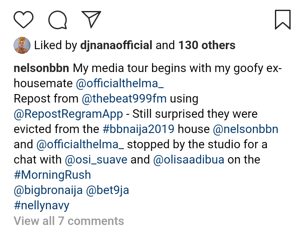305x233 pixels.
Task: Open djnanaofficial's profile from likes
Action: [x=116, y=45]
